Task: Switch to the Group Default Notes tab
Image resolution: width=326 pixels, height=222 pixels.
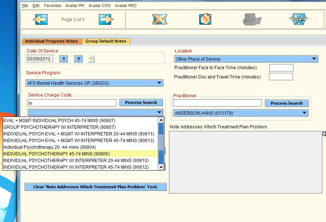Action: (x=106, y=41)
